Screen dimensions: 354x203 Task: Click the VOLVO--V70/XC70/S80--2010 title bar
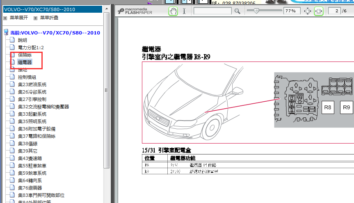[53, 9]
